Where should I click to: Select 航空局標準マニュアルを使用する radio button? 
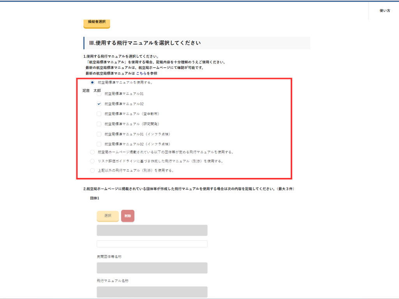click(x=92, y=83)
